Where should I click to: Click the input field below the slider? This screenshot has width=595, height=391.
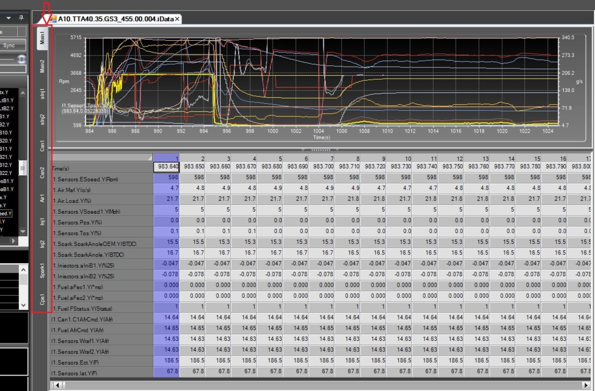tap(13, 68)
